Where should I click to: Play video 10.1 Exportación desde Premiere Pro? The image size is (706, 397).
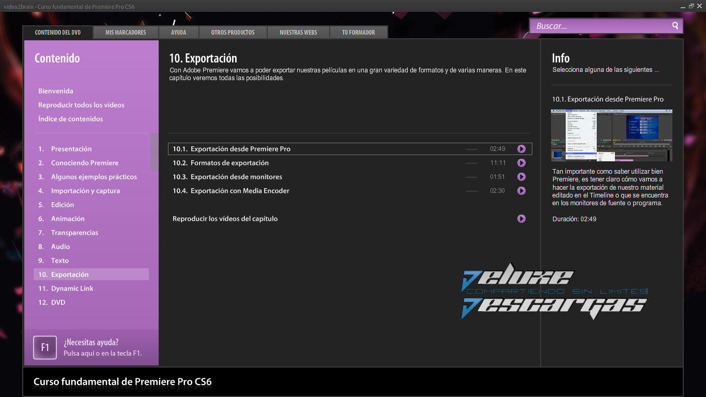click(521, 149)
